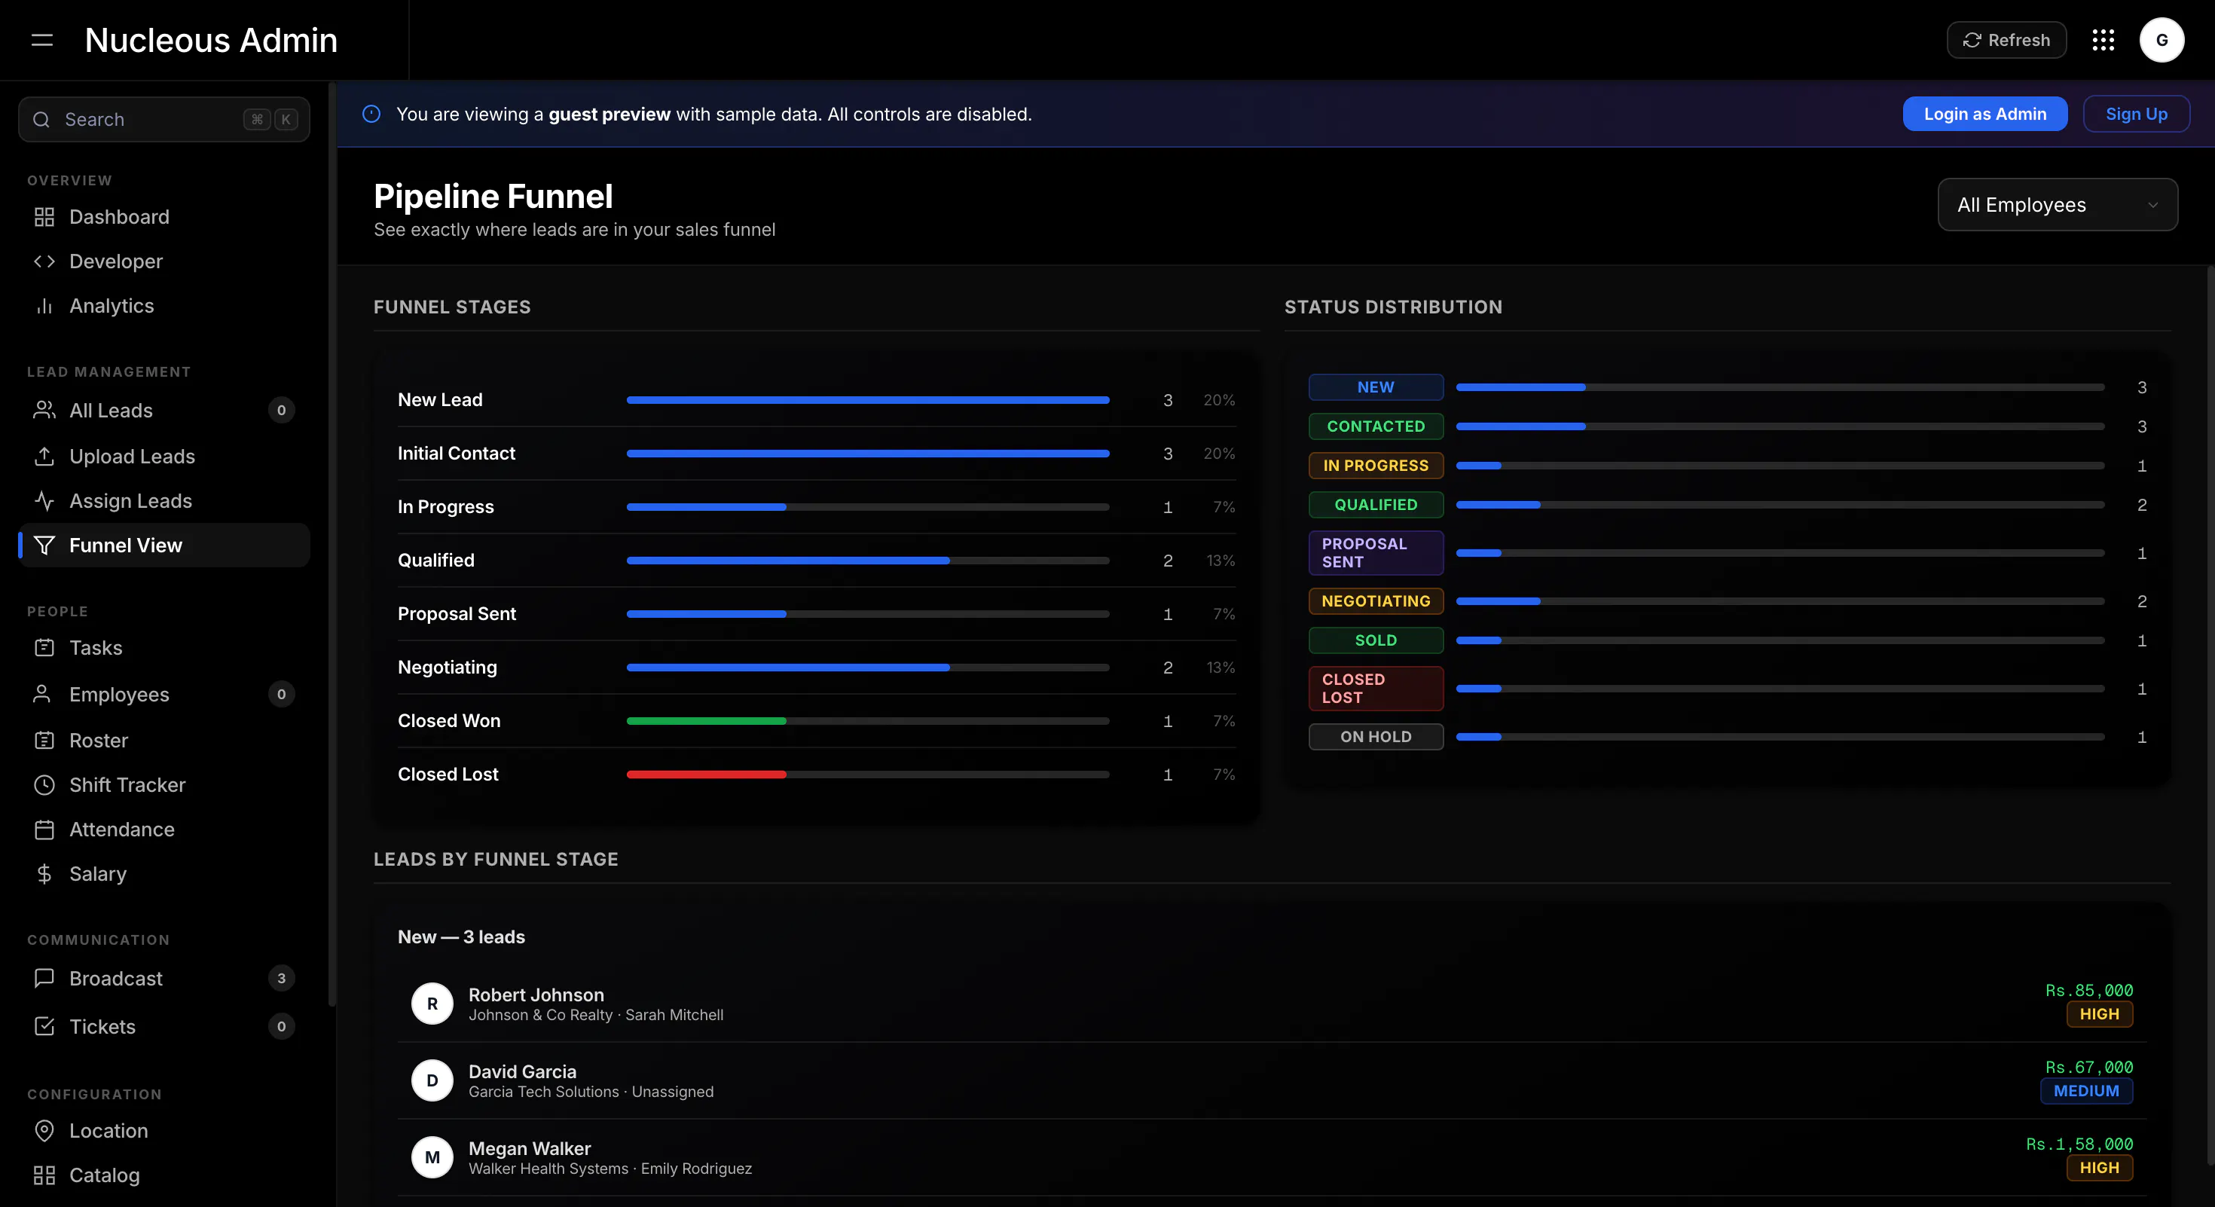Navigate to Assign Leads
2215x1207 pixels.
click(x=163, y=501)
